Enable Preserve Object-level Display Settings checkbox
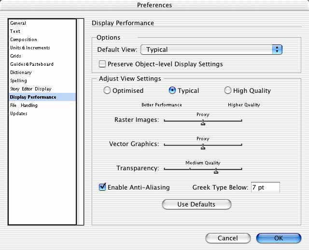Viewport: 309px width, 250px height. 102,64
